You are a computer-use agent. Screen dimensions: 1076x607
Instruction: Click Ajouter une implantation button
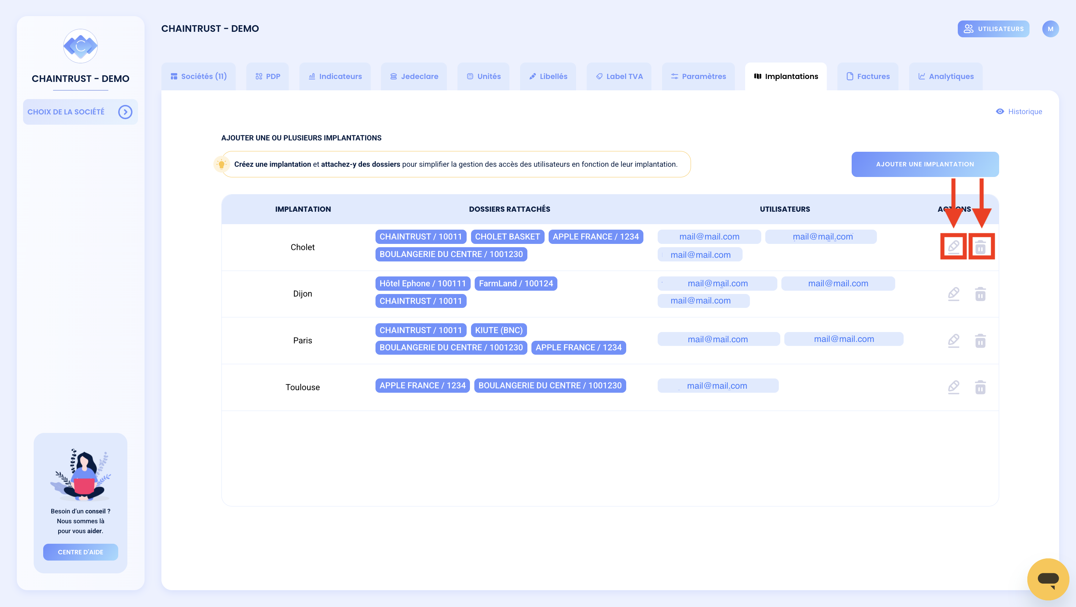(x=925, y=164)
